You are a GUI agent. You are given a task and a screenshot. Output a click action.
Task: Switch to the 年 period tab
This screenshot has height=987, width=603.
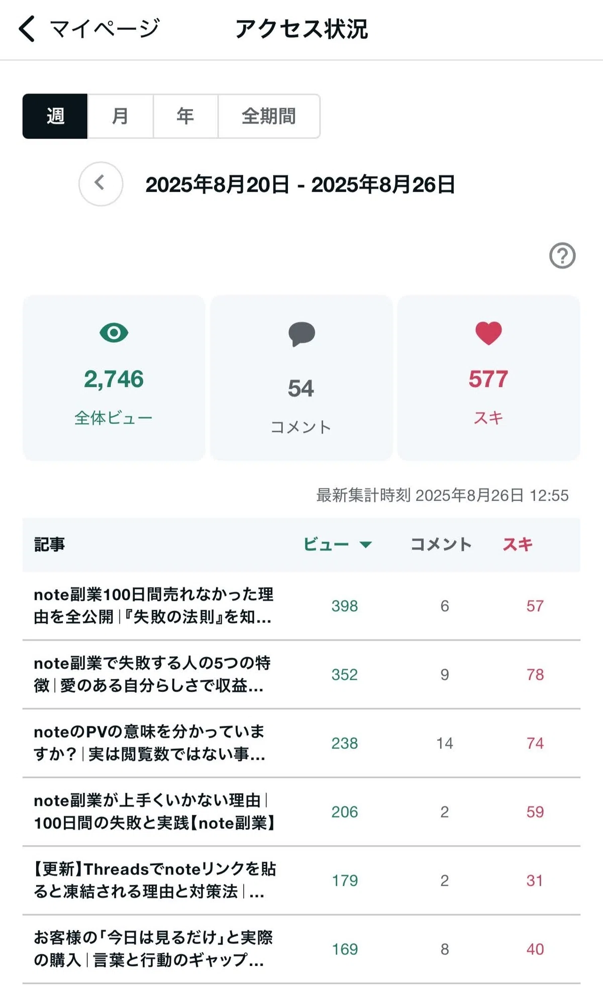[185, 116]
